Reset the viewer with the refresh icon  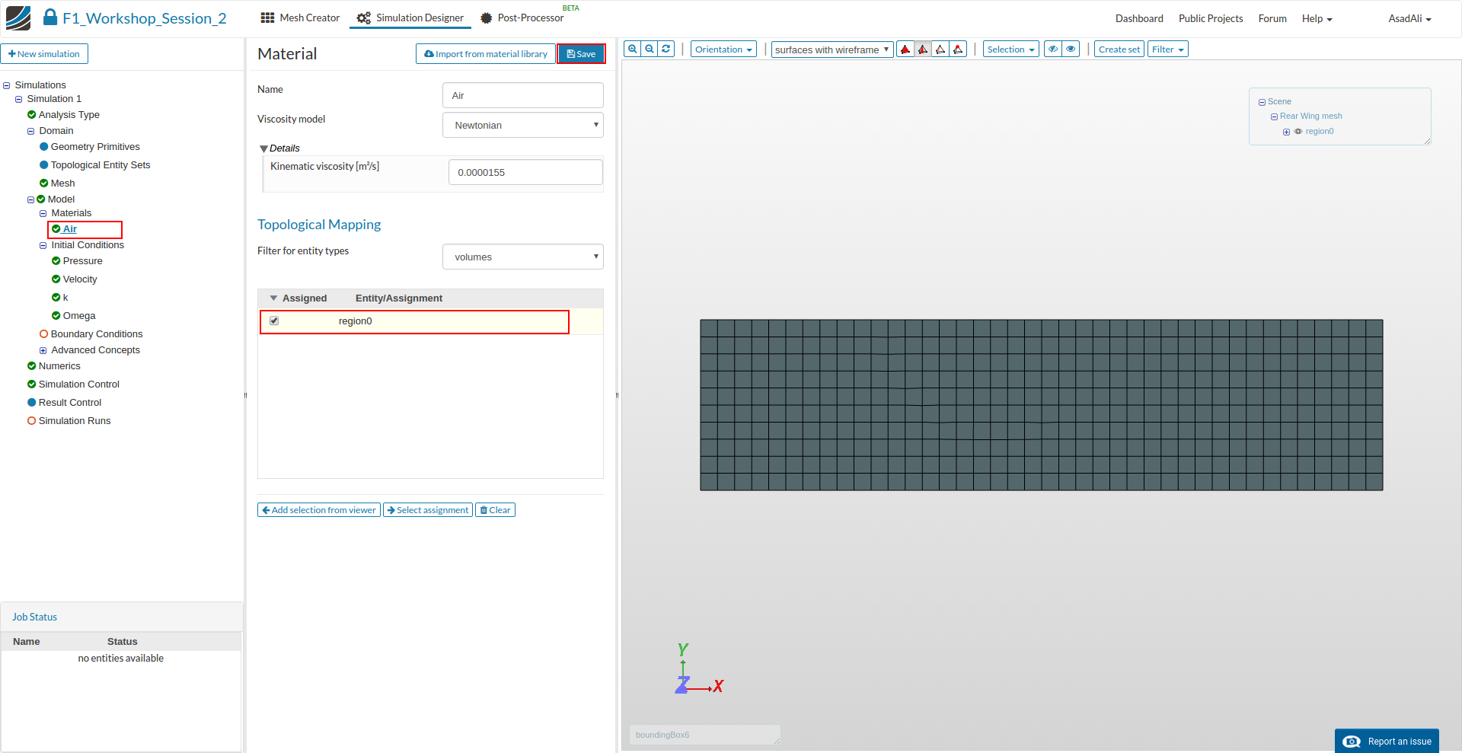(x=666, y=49)
